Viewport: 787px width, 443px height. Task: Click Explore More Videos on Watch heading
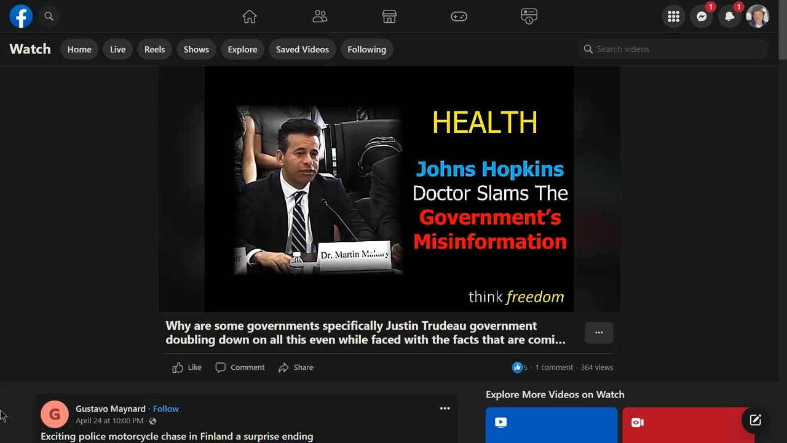pos(555,394)
